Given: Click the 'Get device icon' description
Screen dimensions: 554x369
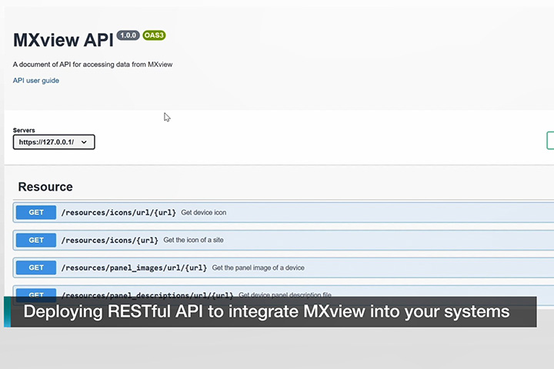Looking at the screenshot, I should (x=203, y=212).
